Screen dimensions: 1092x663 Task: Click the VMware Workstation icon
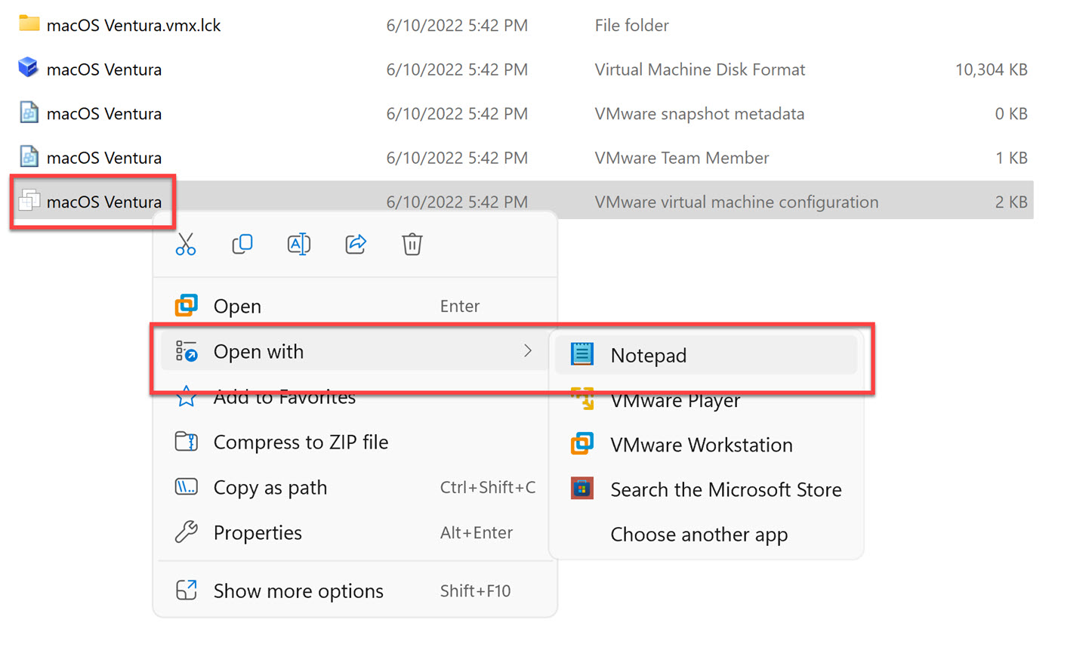(581, 444)
